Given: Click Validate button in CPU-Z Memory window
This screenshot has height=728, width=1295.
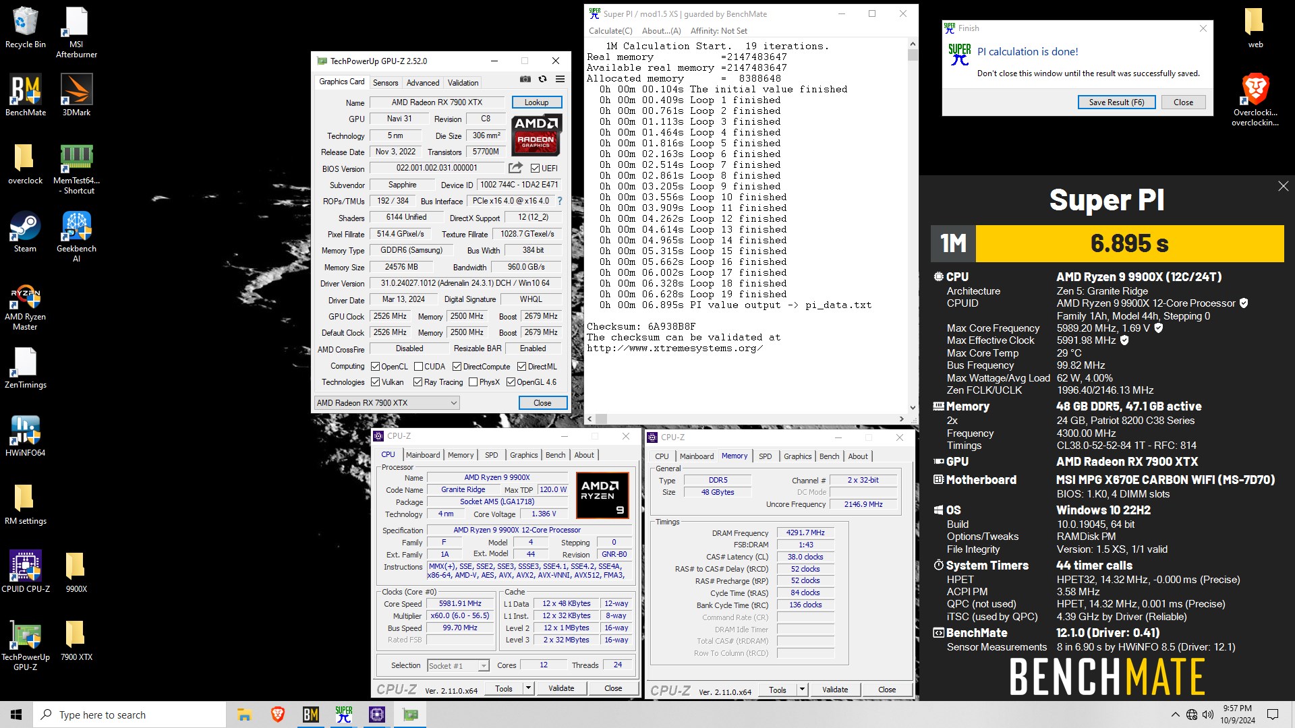Looking at the screenshot, I should [x=835, y=690].
